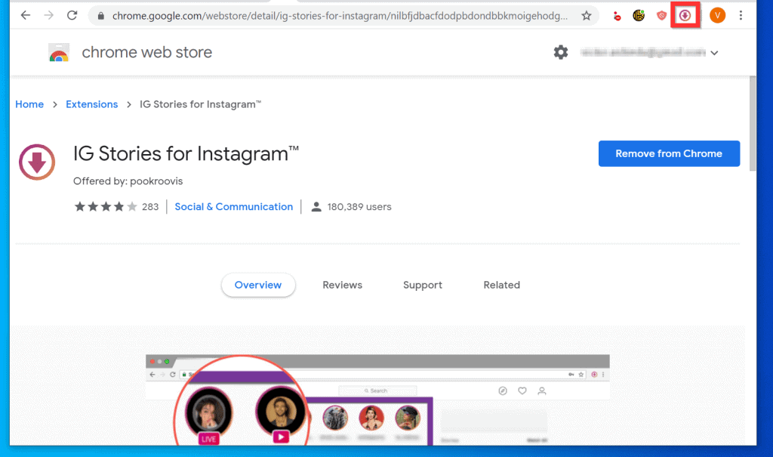Click the 'chrome web store' title

click(x=147, y=52)
